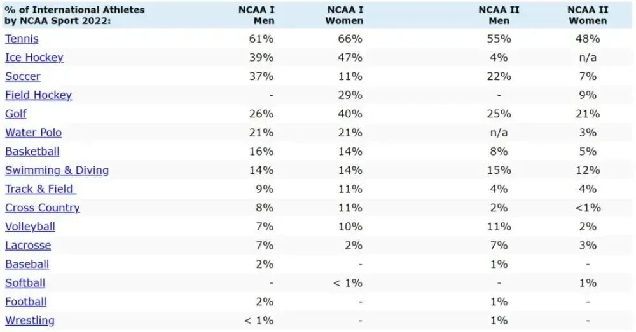
Task: Select the Golf link
Action: (x=16, y=114)
